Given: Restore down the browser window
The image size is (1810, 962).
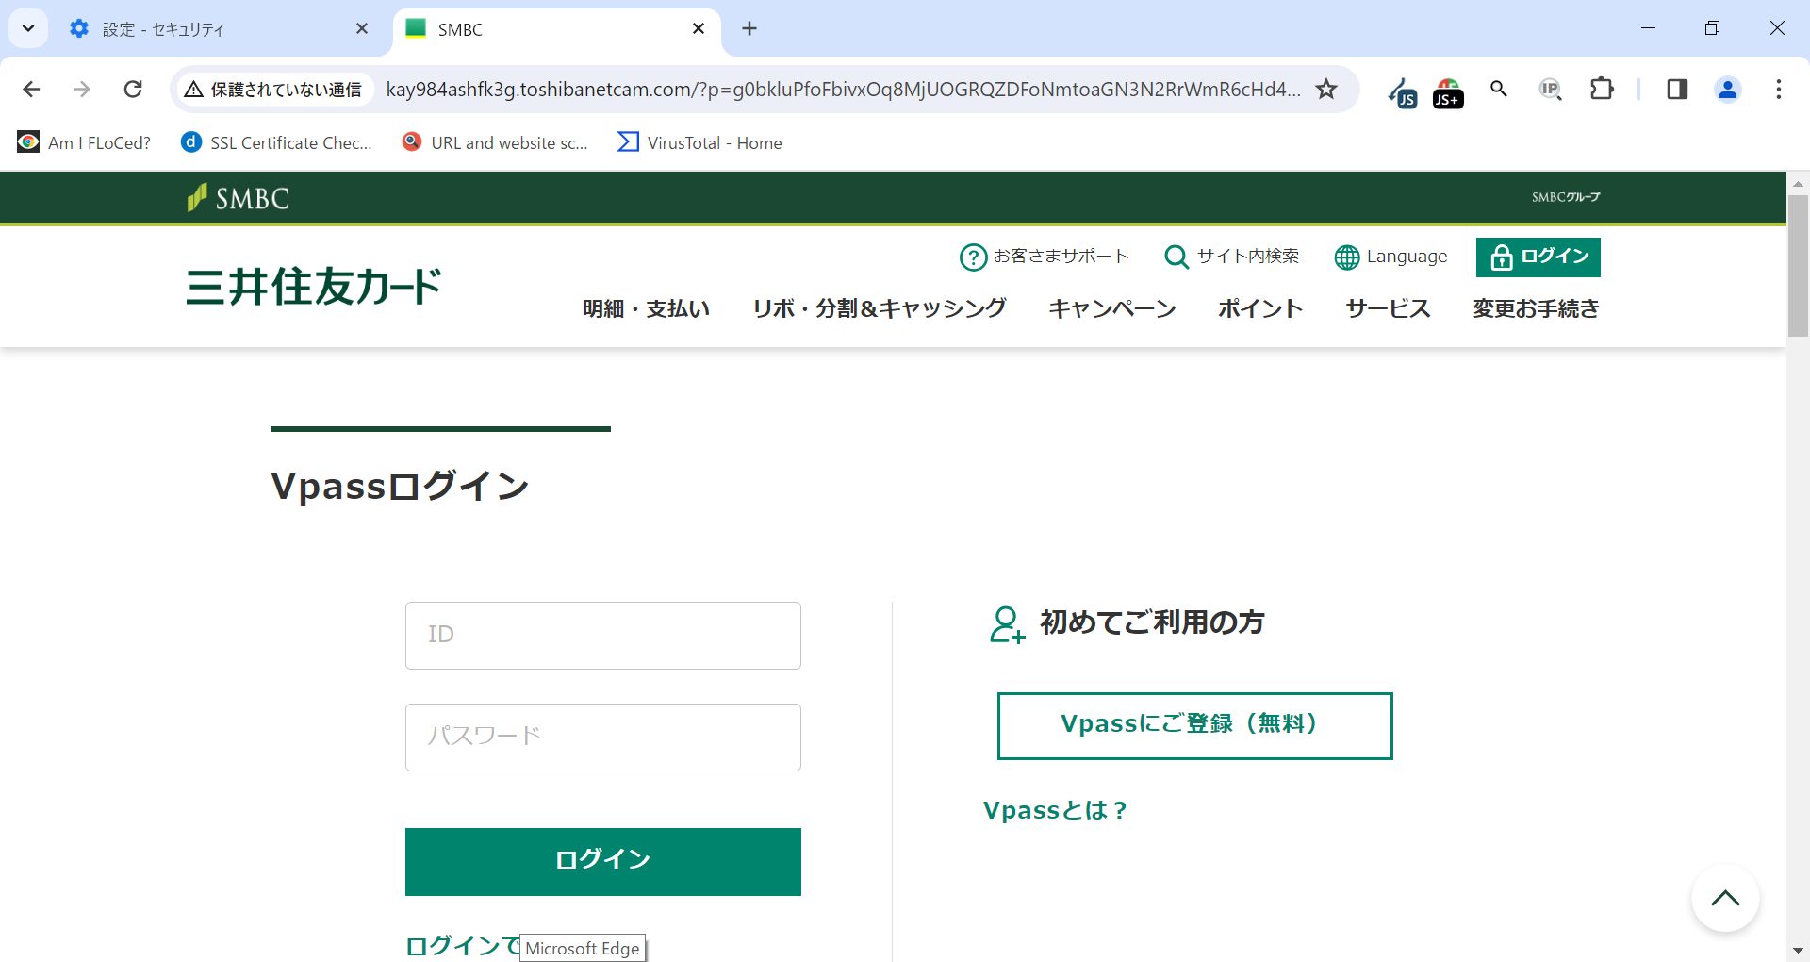Looking at the screenshot, I should 1712,28.
